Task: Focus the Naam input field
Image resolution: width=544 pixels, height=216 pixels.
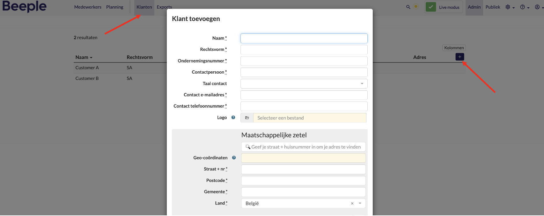Action: 304,38
